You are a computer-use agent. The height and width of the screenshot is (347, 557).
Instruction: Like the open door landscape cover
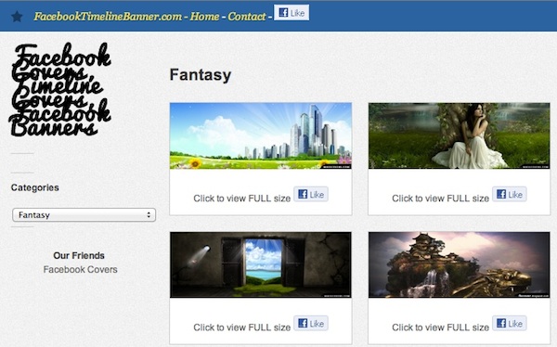click(x=311, y=323)
